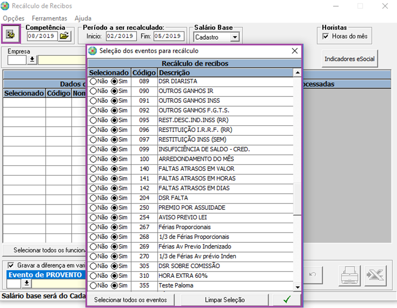The image size is (397, 308).
Task: Open the Opções menu
Action: pos(14,18)
